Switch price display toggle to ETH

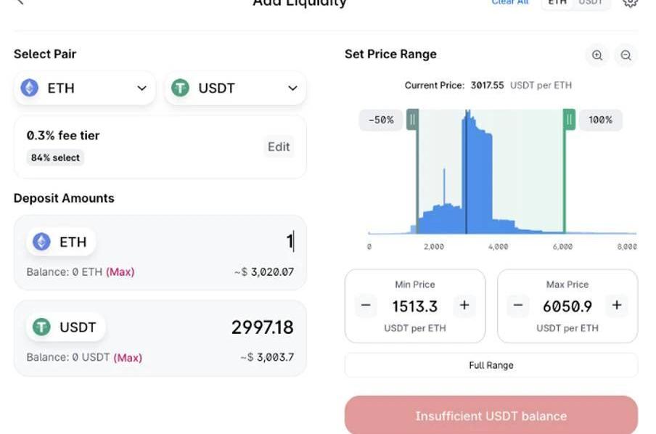pyautogui.click(x=557, y=3)
